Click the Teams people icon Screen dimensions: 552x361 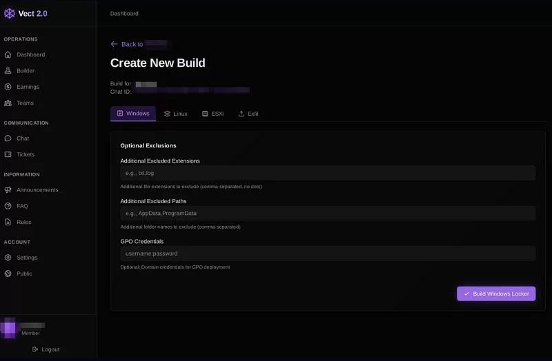coord(8,103)
